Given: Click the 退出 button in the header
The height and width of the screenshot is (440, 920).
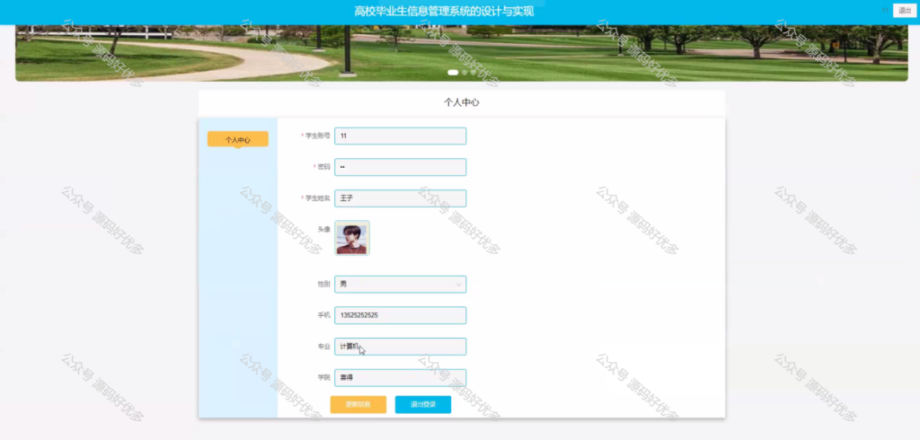Looking at the screenshot, I should [x=905, y=11].
